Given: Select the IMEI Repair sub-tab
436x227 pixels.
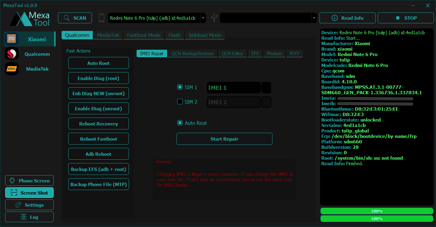Looking at the screenshot, I should coord(152,54).
